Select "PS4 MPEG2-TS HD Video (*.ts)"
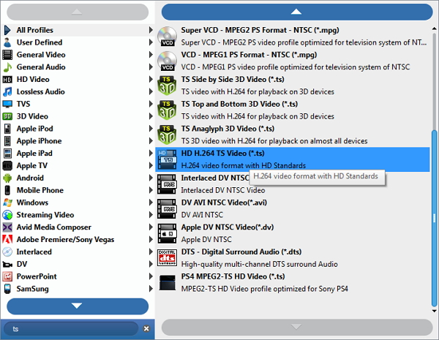The width and height of the screenshot is (439, 340). click(x=233, y=276)
